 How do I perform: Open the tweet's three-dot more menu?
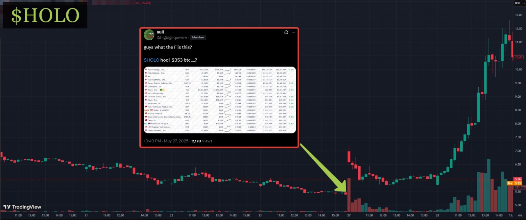point(293,32)
